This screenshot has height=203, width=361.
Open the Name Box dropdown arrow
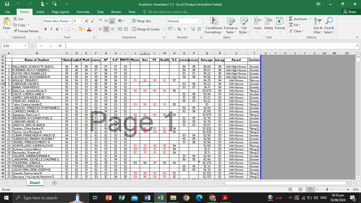(26, 46)
